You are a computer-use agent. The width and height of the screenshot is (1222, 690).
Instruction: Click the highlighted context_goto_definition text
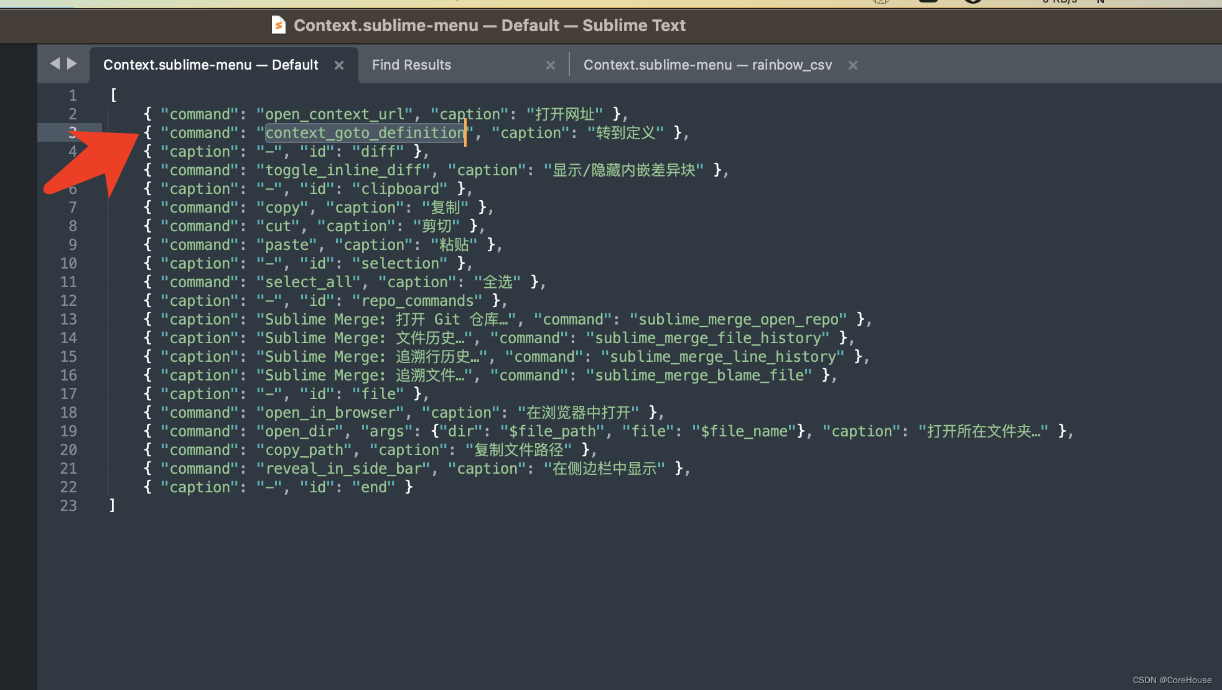pos(364,132)
